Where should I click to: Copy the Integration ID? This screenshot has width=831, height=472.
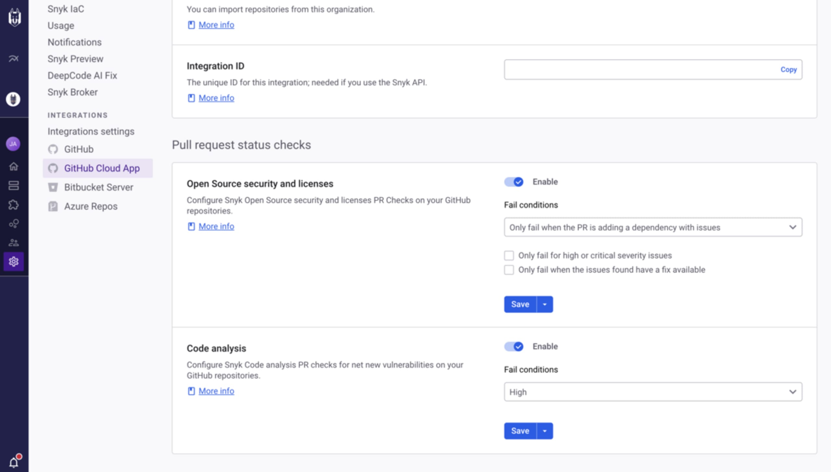click(788, 69)
